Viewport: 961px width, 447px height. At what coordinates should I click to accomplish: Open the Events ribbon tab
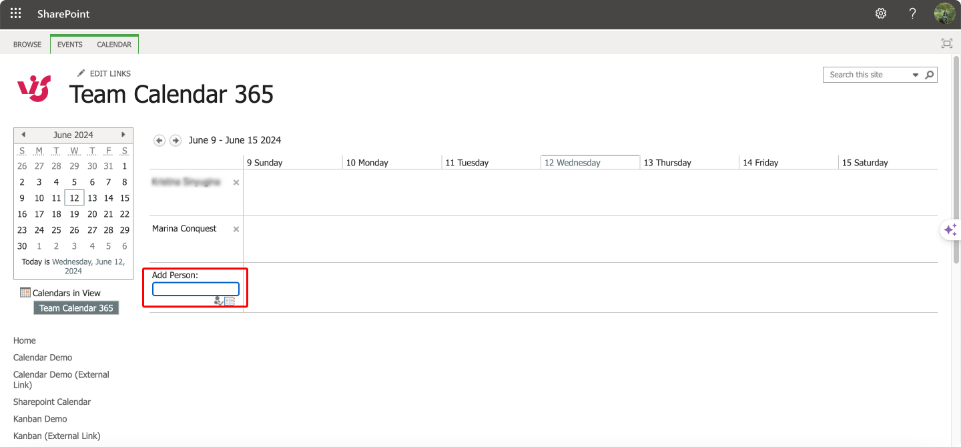tap(70, 45)
